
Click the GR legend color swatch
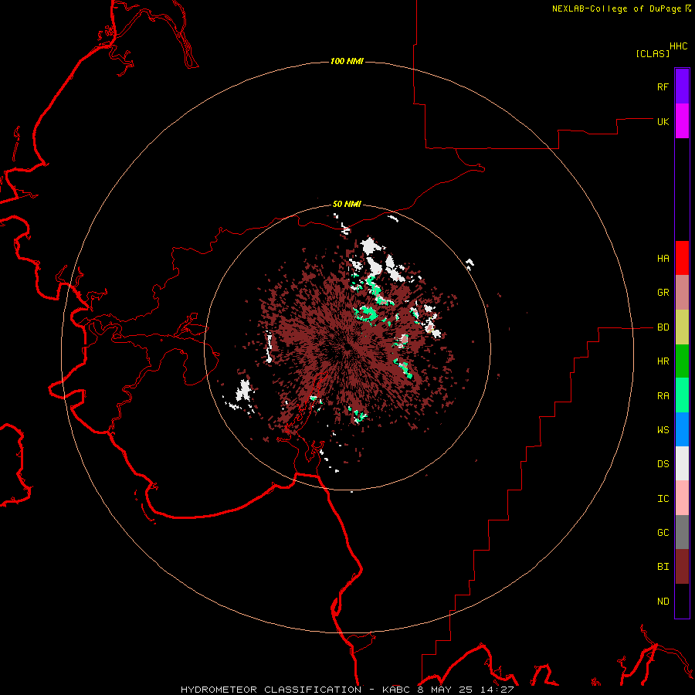coord(682,292)
